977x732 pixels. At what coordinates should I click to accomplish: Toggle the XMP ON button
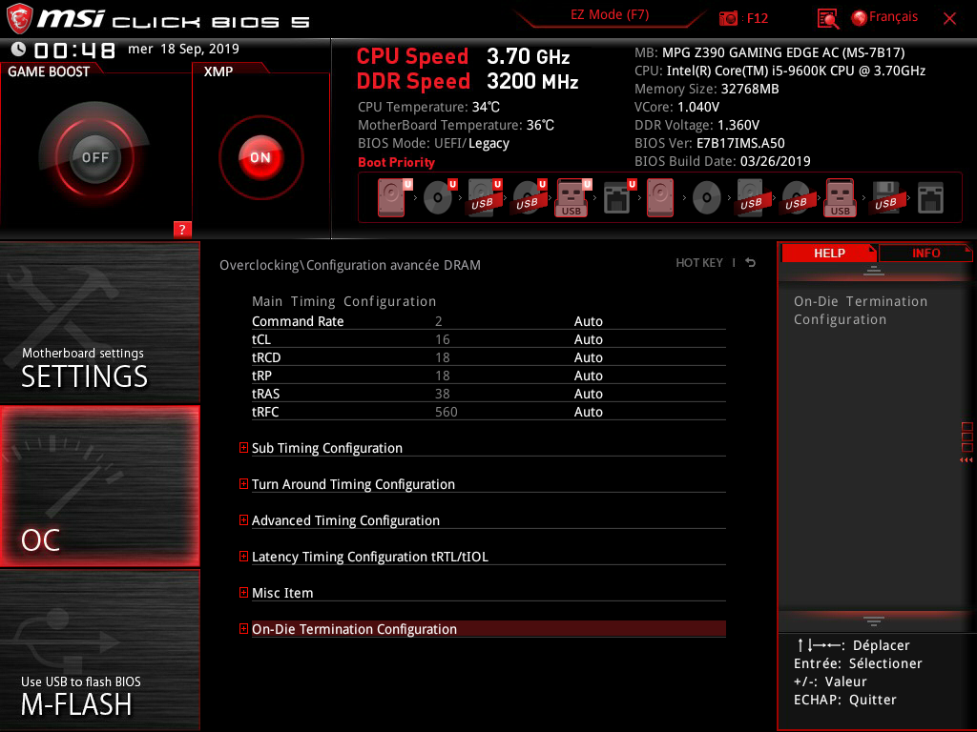[x=260, y=157]
